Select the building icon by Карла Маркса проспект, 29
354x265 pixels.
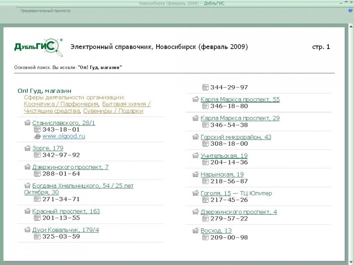(196, 118)
